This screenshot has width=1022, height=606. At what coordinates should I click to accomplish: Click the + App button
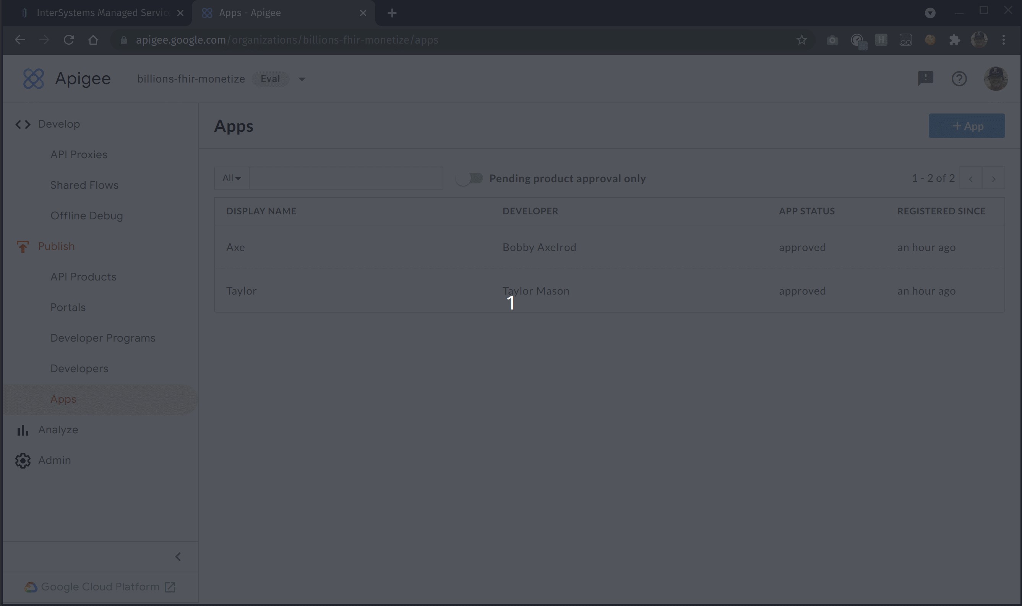[967, 126]
